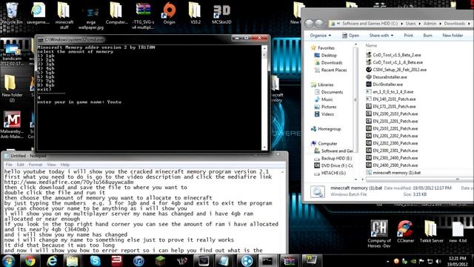The image size is (474, 267).
Task: Open the Share with dropdown in Explorer
Action: 381,36
